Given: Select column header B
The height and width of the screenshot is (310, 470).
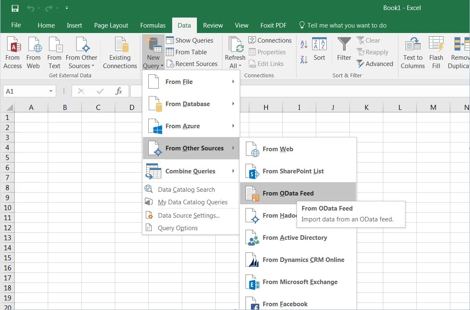Looking at the screenshot, I should 65,107.
